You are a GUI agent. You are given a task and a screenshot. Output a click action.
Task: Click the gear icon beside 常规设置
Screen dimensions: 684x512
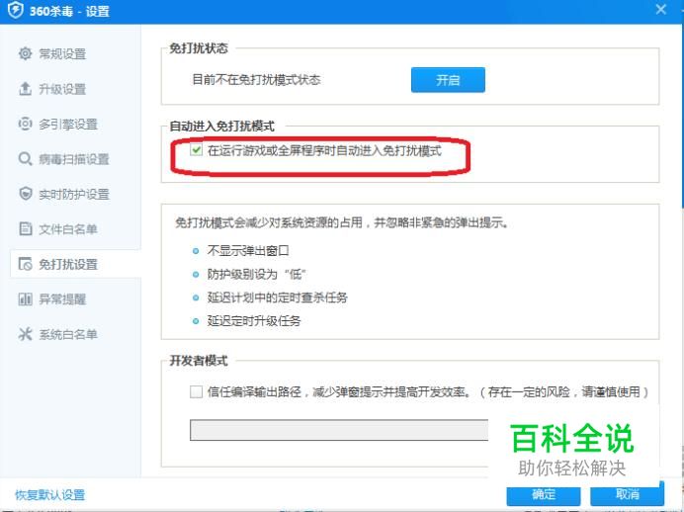coord(26,53)
